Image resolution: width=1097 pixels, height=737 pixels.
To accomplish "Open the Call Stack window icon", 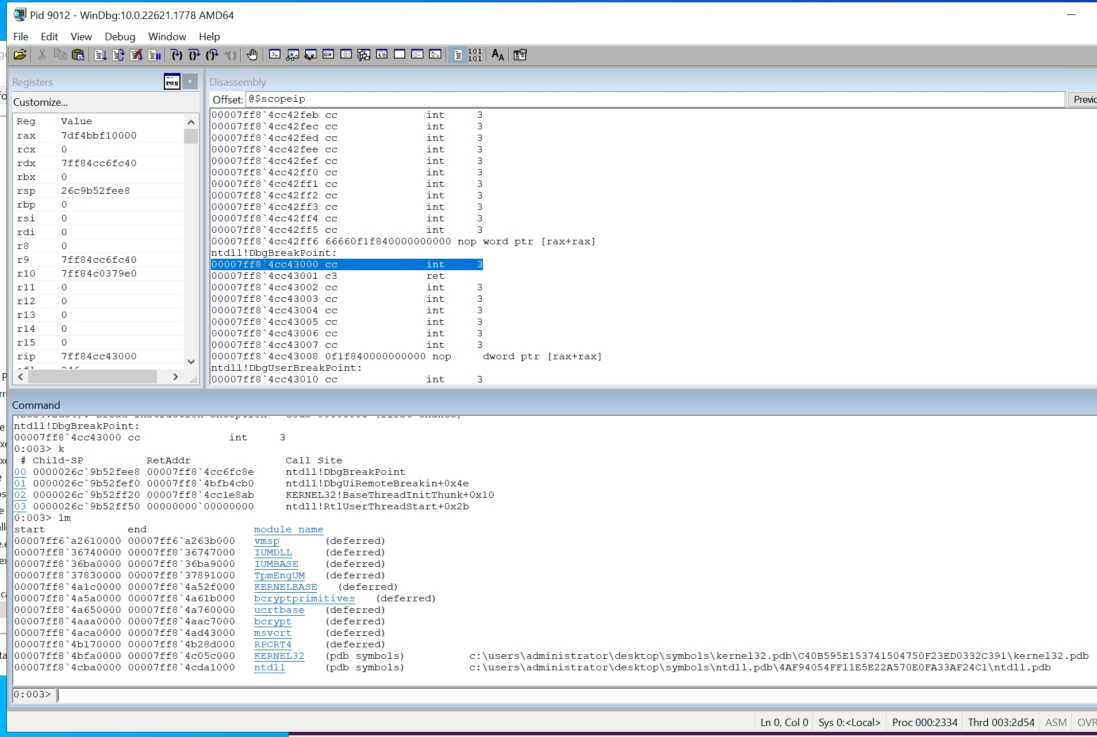I will coord(364,55).
